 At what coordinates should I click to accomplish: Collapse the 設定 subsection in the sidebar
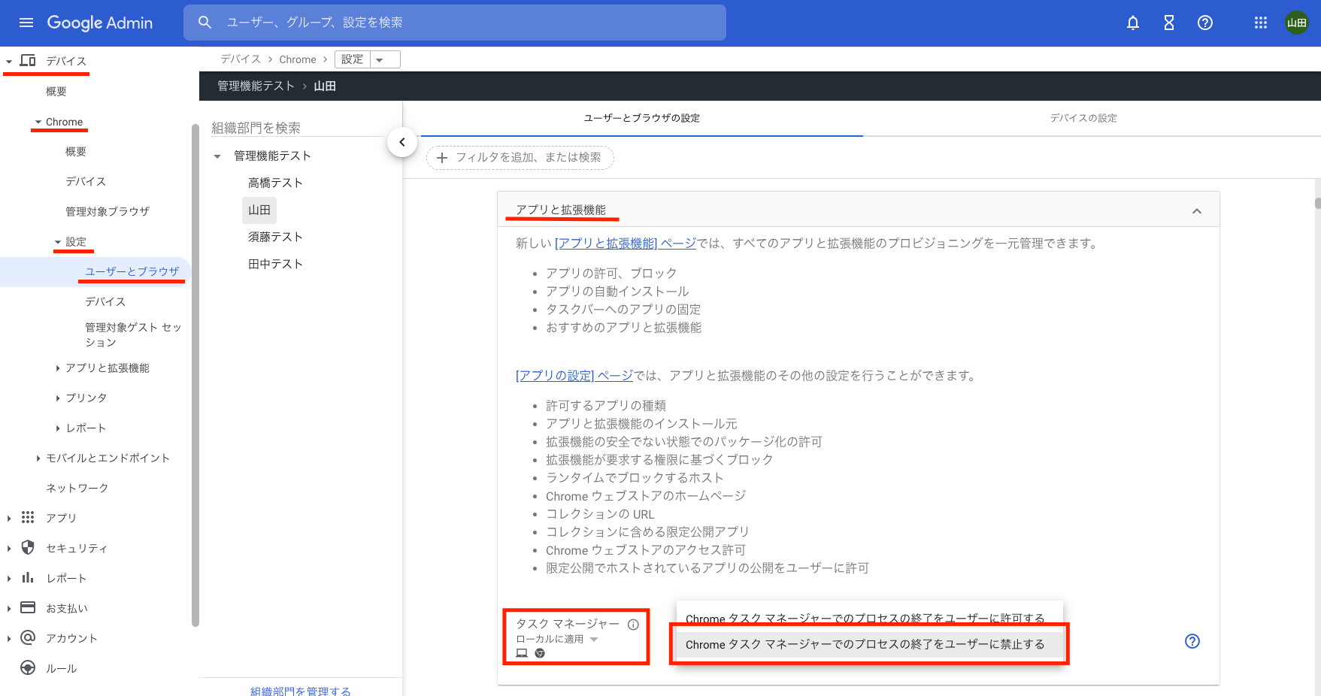pos(58,242)
